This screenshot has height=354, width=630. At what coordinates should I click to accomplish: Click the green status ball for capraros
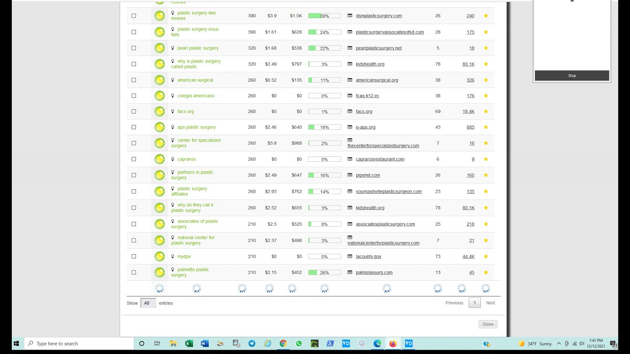click(x=159, y=159)
